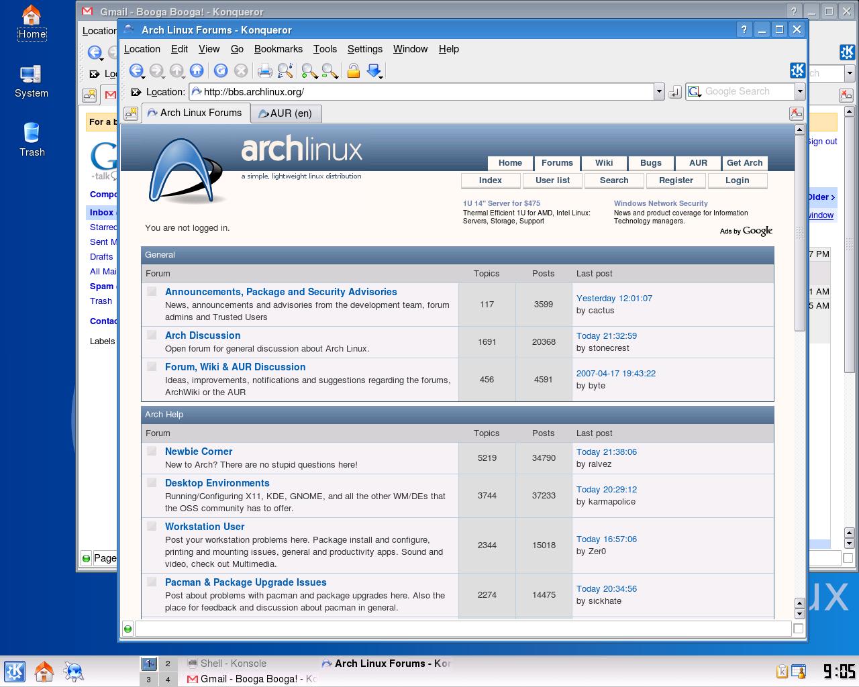Click the Login link on the forum
The height and width of the screenshot is (687, 859).
(738, 180)
